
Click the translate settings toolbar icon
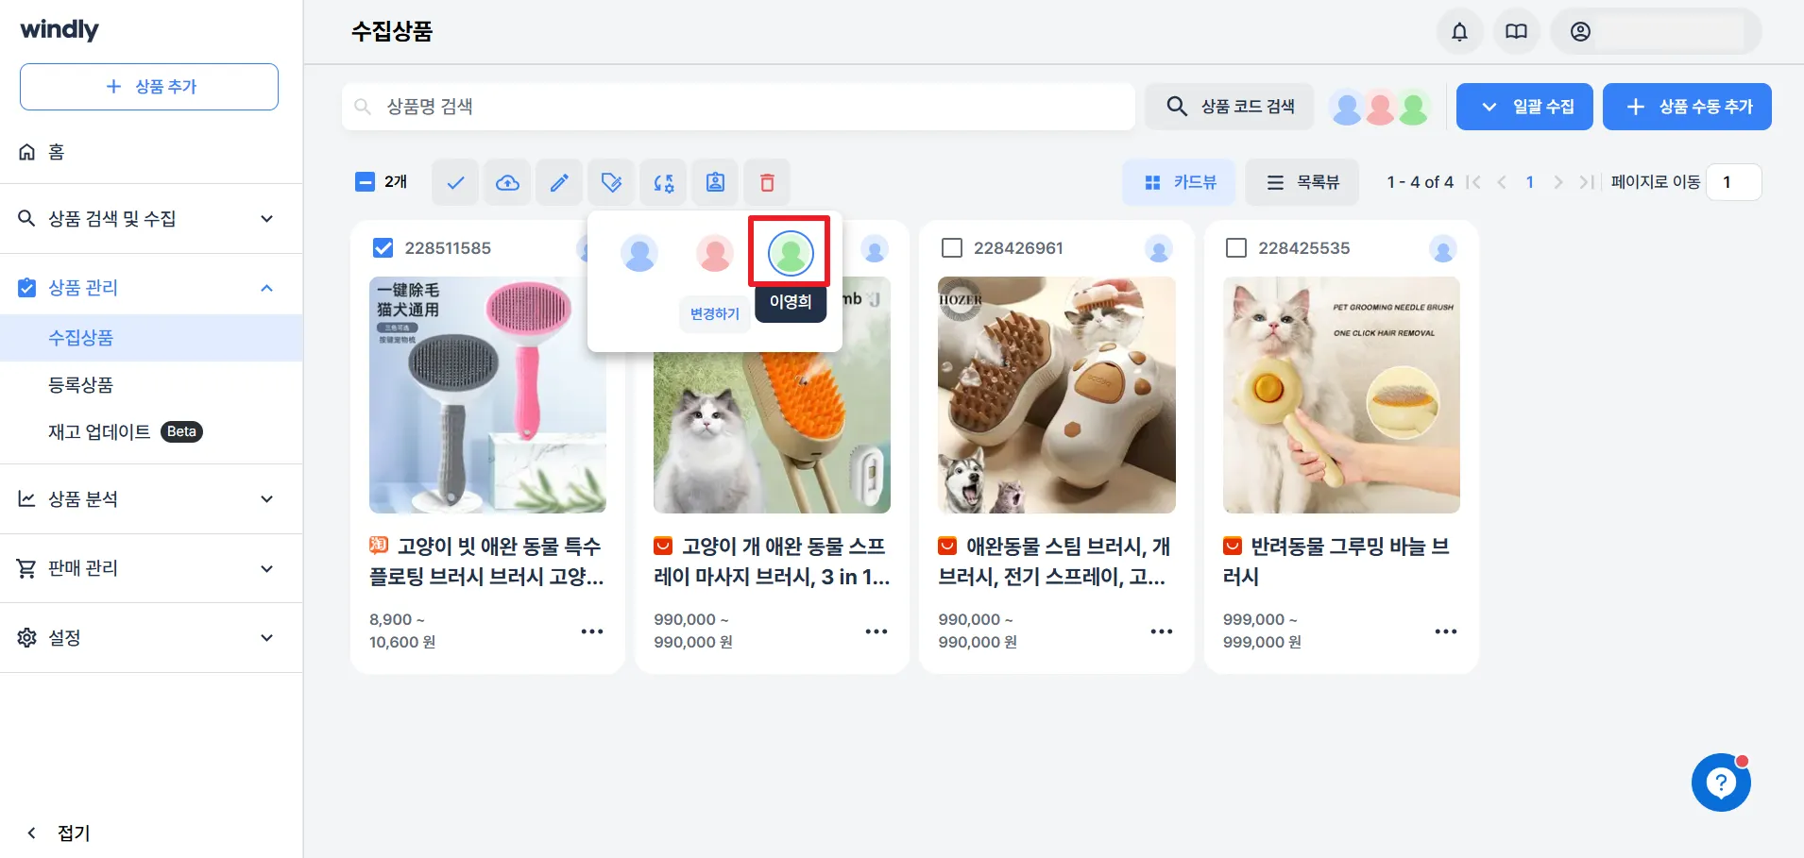(663, 182)
